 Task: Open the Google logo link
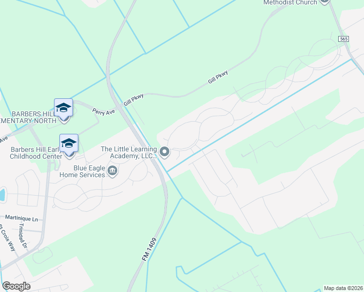[16, 286]
